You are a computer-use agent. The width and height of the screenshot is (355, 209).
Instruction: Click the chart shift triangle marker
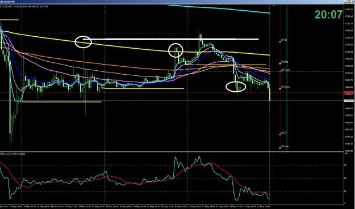(x=274, y=5)
